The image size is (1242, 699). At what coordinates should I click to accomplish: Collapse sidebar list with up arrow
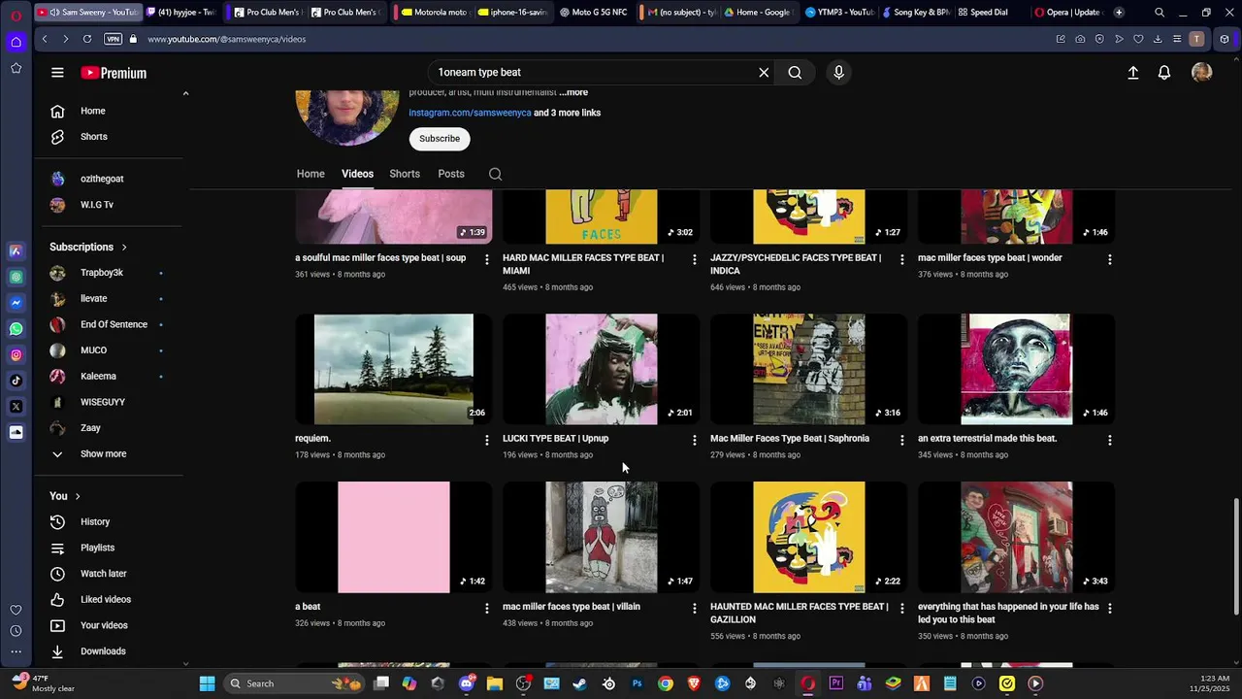click(x=185, y=94)
